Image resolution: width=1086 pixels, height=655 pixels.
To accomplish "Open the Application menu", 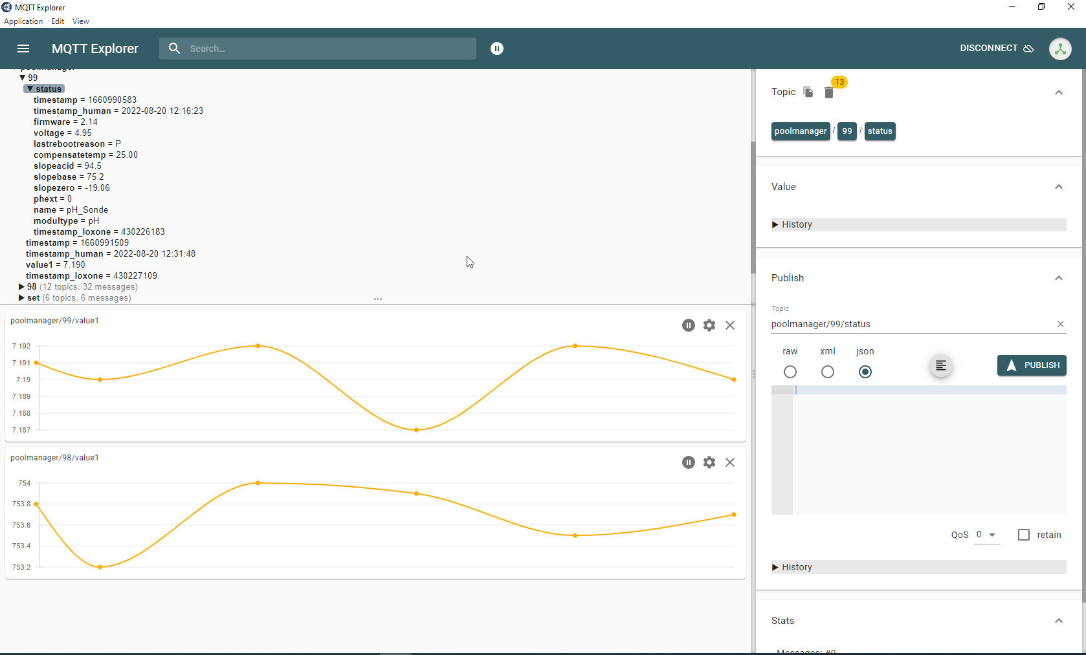I will pos(23,21).
